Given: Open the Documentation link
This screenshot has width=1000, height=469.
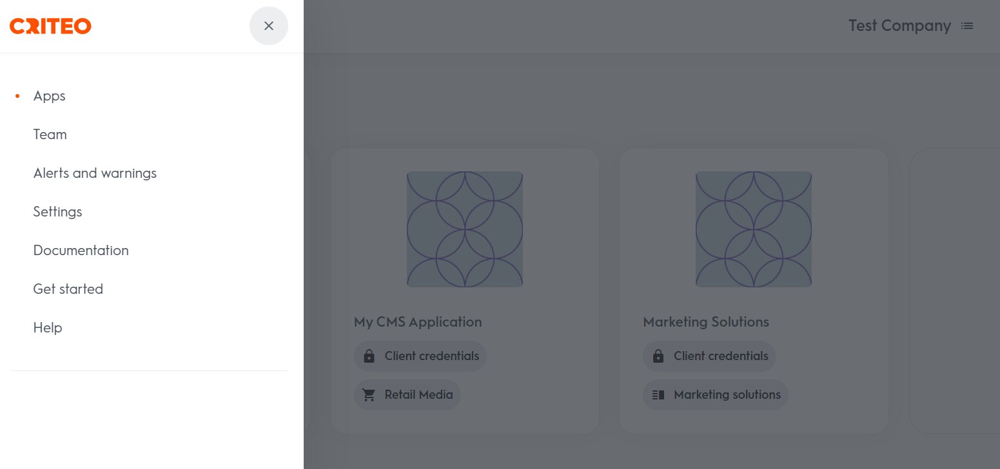Looking at the screenshot, I should [x=81, y=251].
